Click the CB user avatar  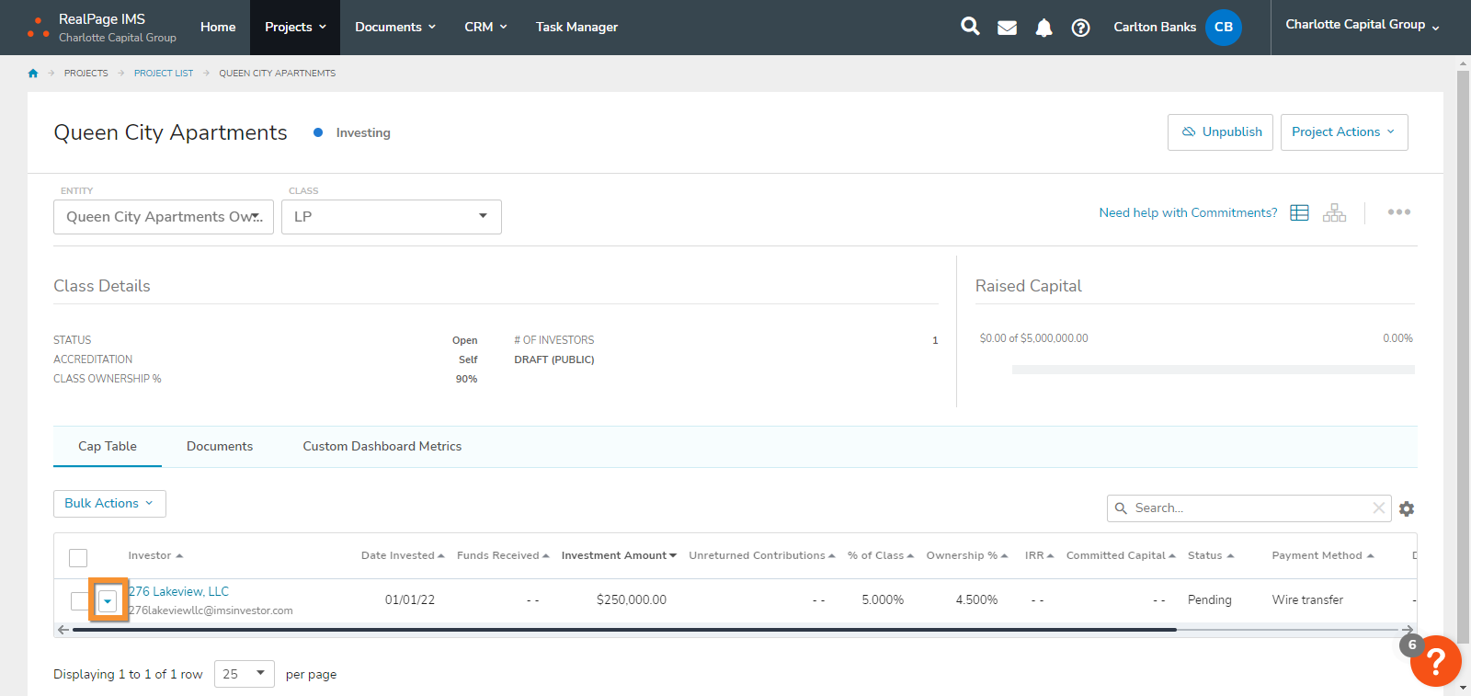(x=1223, y=27)
